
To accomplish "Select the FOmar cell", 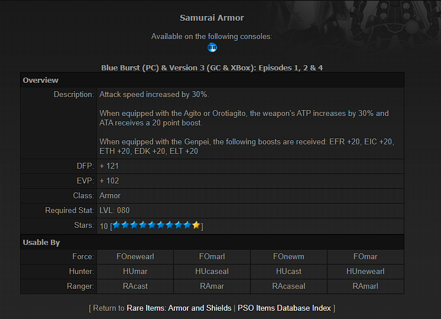I will pyautogui.click(x=365, y=256).
